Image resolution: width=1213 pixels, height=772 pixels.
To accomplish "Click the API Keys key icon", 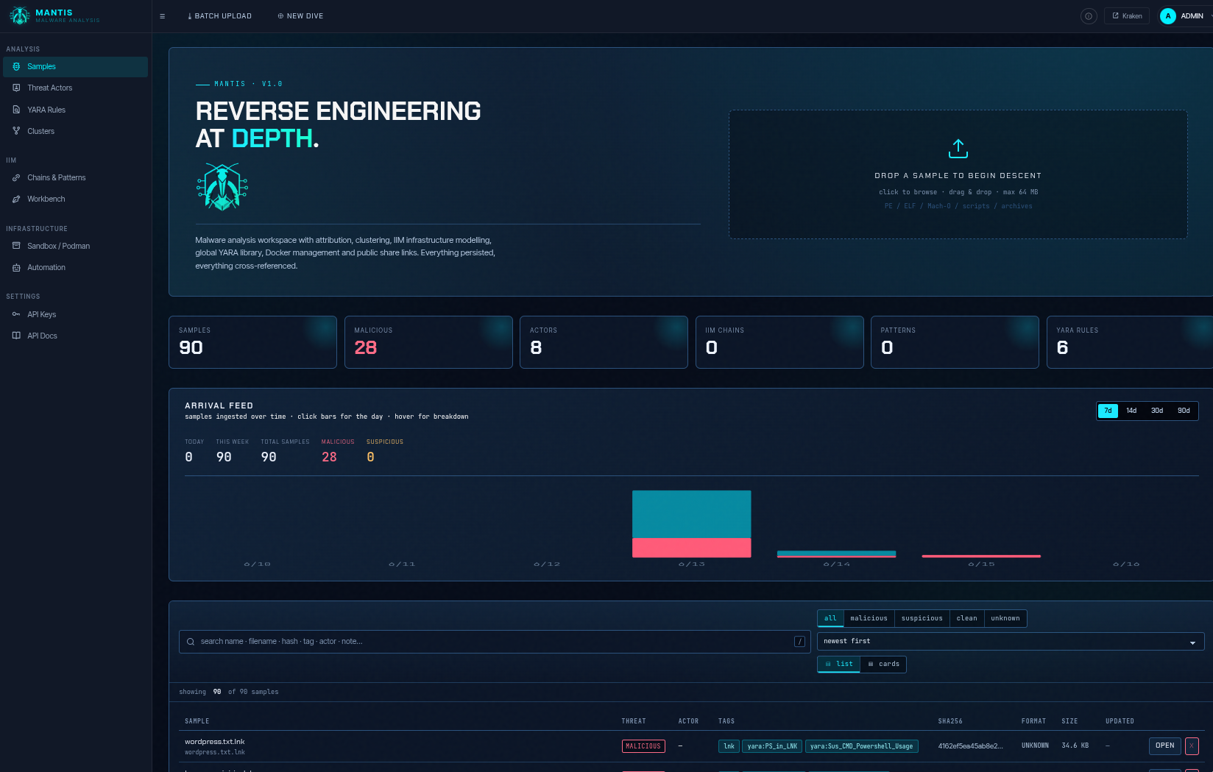I will click(16, 314).
